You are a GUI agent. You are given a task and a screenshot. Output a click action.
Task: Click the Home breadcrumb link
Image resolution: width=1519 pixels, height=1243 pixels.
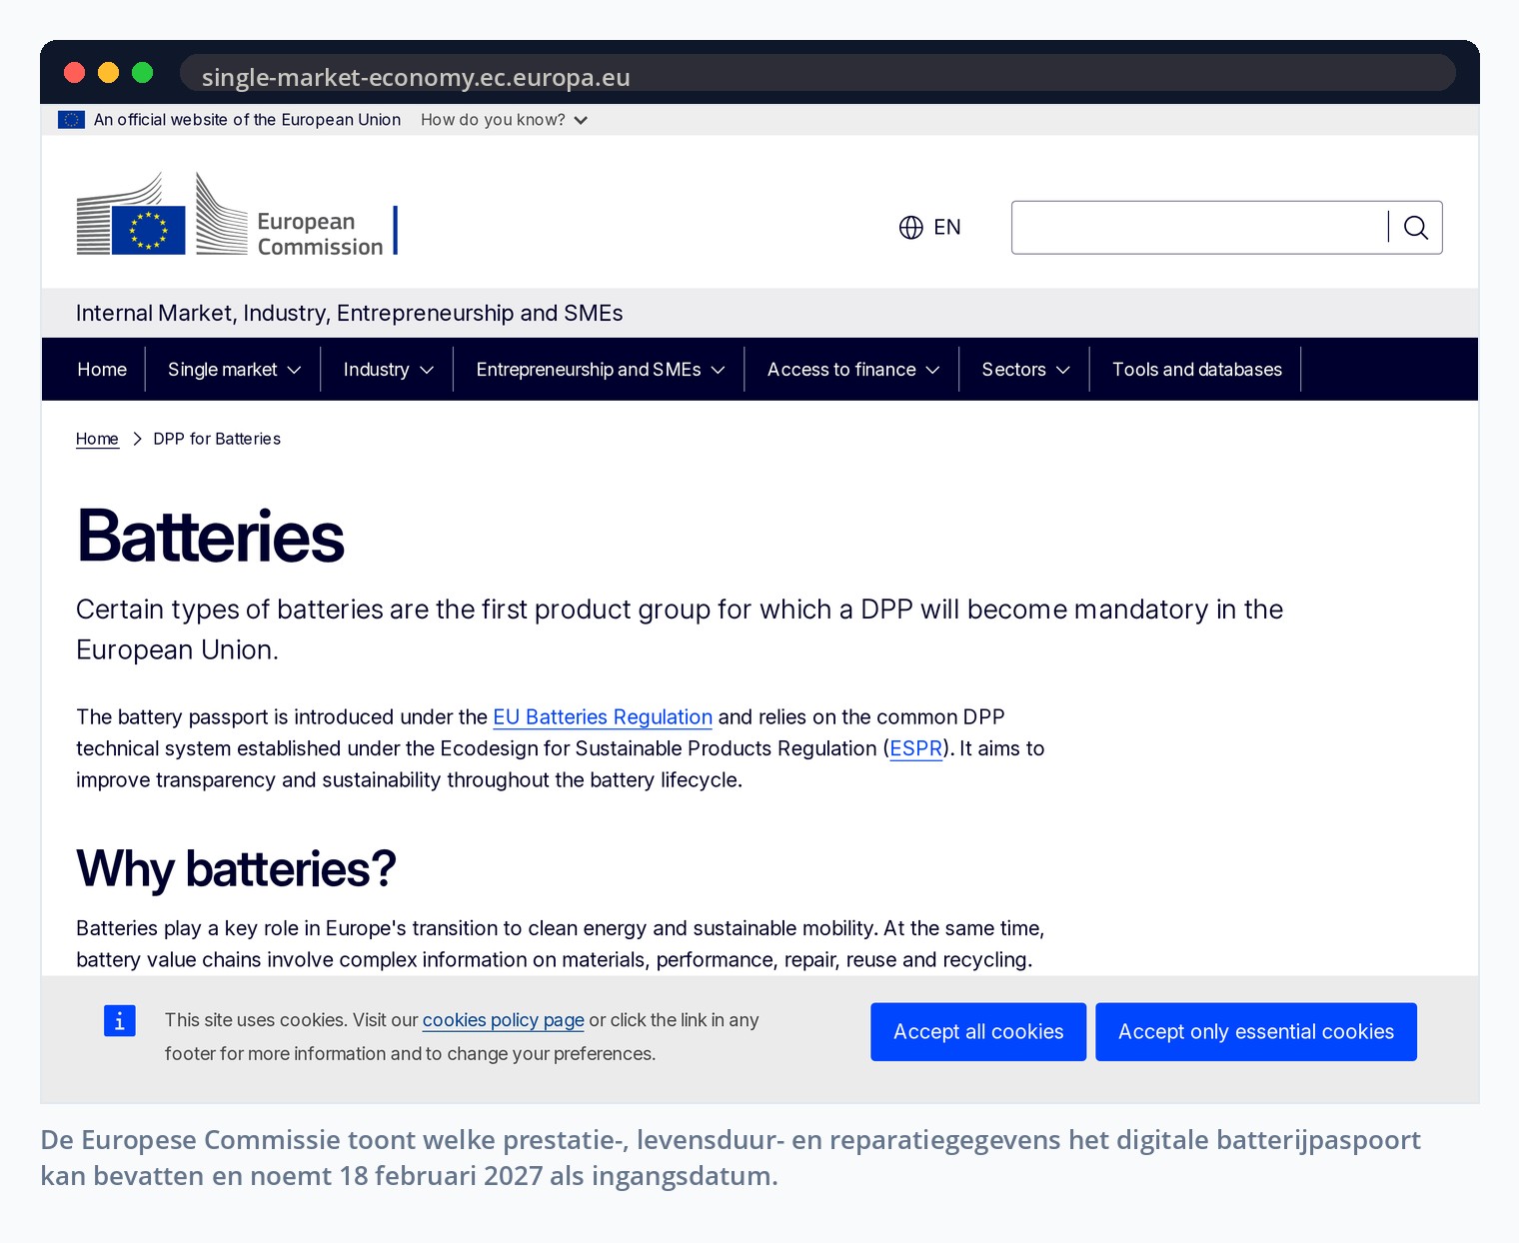pyautogui.click(x=97, y=439)
